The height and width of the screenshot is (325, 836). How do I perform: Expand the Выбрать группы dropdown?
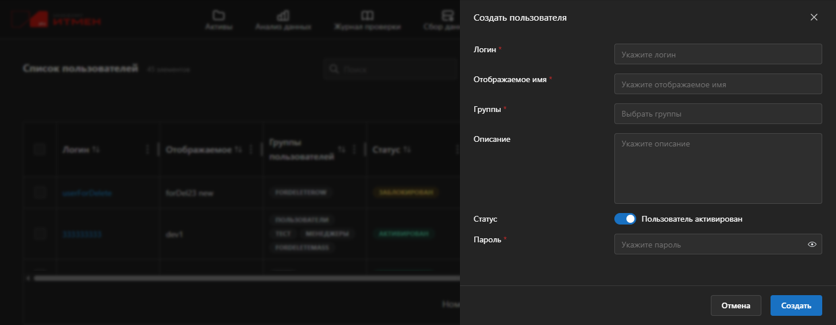[718, 114]
